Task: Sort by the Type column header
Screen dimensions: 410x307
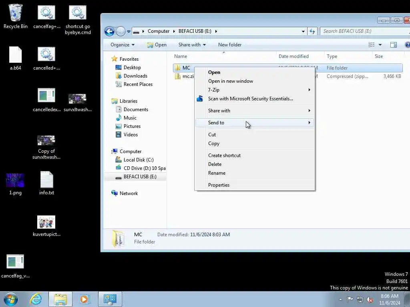Action: (348, 56)
